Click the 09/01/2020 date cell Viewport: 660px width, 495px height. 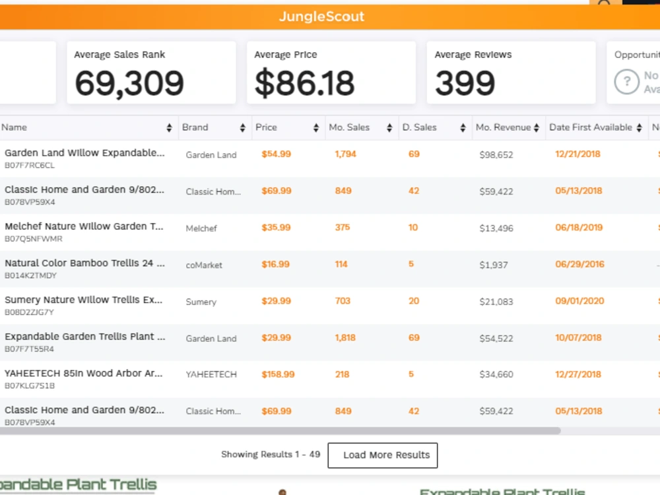(579, 301)
